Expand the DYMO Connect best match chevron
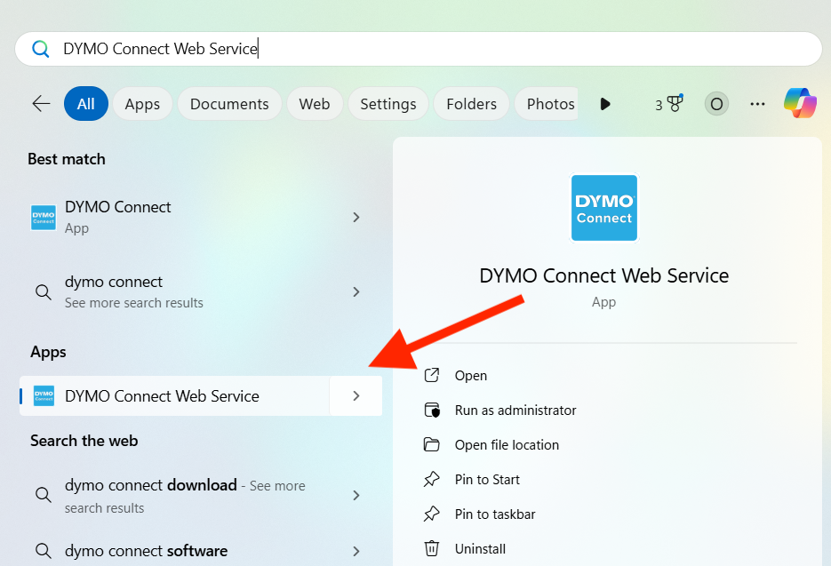 [356, 218]
